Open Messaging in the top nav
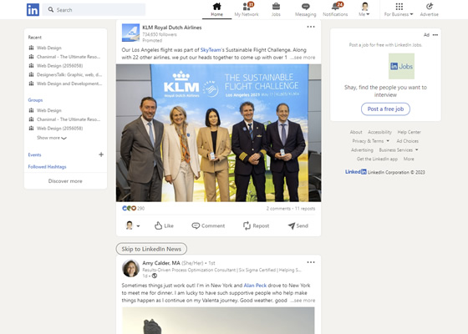 [x=305, y=9]
